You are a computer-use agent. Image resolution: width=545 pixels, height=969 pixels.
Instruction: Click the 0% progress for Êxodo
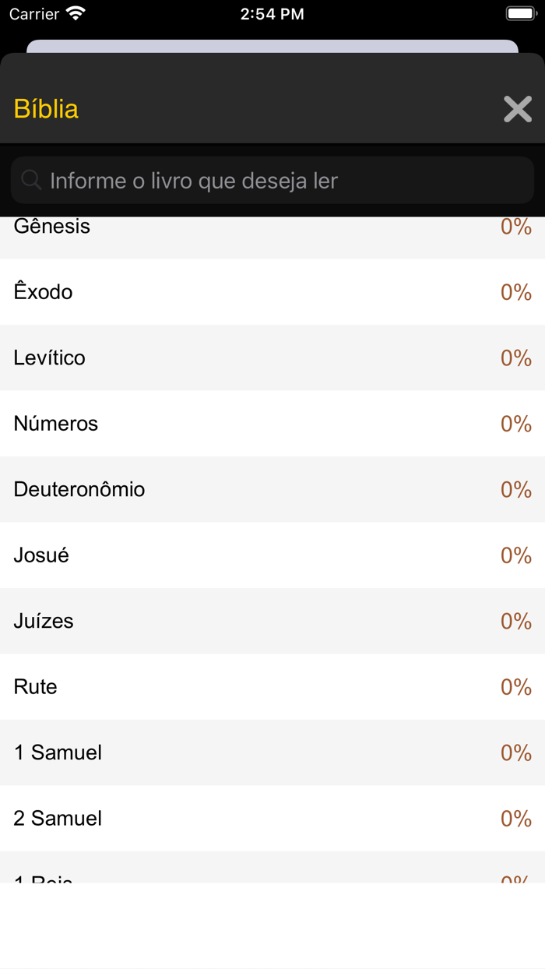(515, 293)
